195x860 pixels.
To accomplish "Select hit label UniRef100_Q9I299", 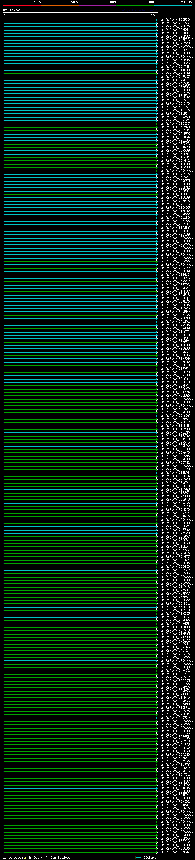I will click(175, 268).
